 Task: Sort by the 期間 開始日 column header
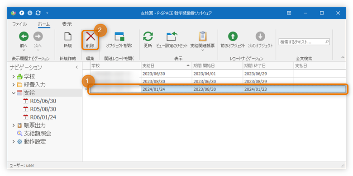point(217,66)
